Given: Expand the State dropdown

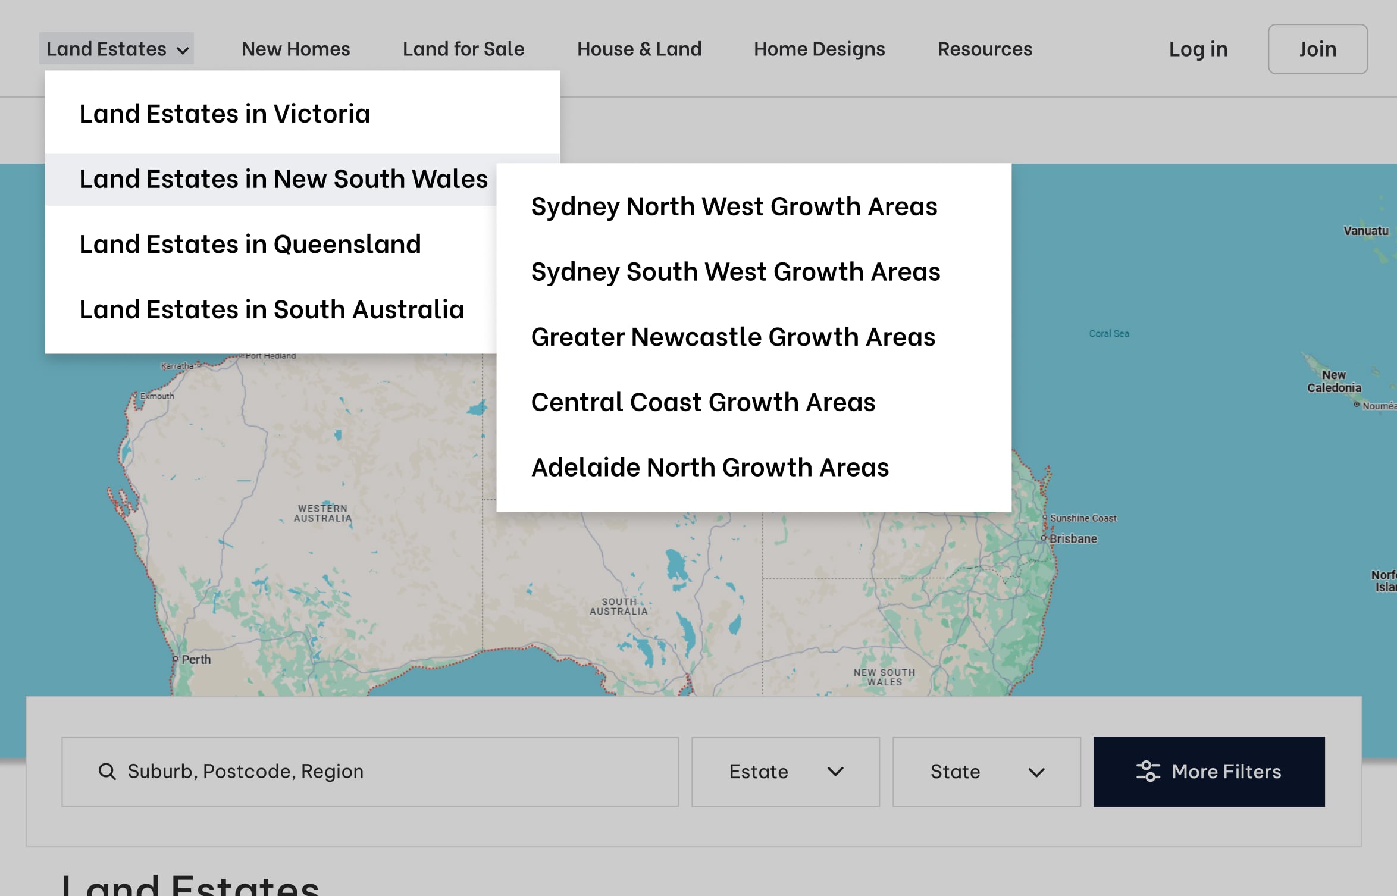Looking at the screenshot, I should [986, 771].
